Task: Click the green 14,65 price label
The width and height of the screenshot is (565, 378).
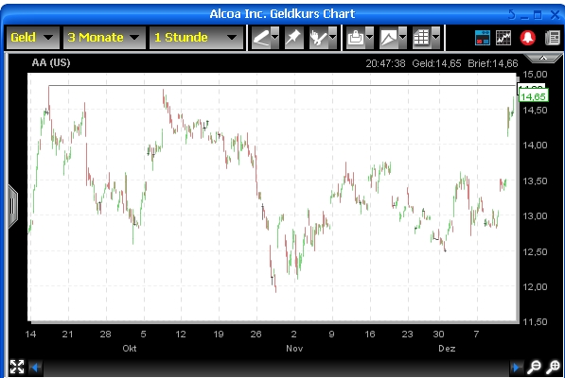Action: (x=533, y=96)
